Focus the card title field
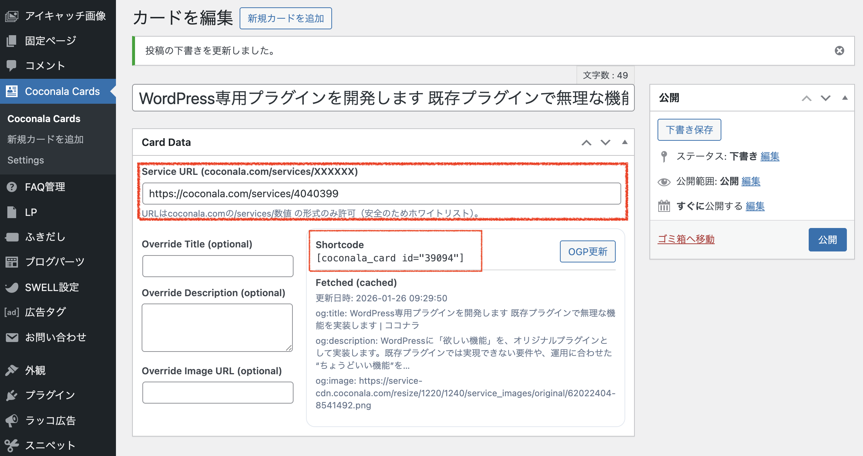The width and height of the screenshot is (863, 456). point(383,98)
